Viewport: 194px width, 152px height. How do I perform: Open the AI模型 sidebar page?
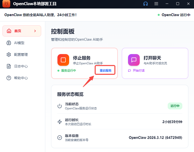[22, 43]
